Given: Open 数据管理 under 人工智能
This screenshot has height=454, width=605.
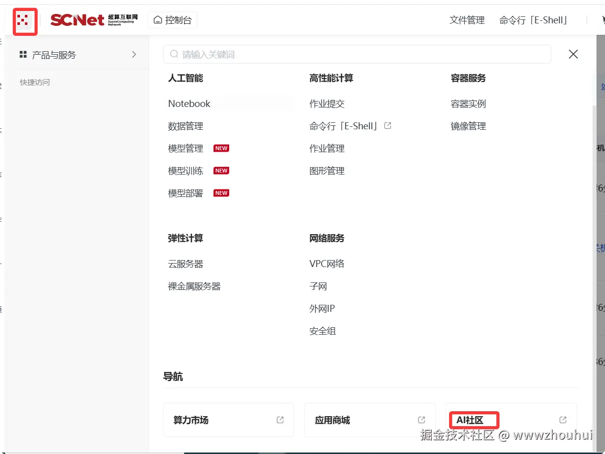Looking at the screenshot, I should (x=186, y=126).
